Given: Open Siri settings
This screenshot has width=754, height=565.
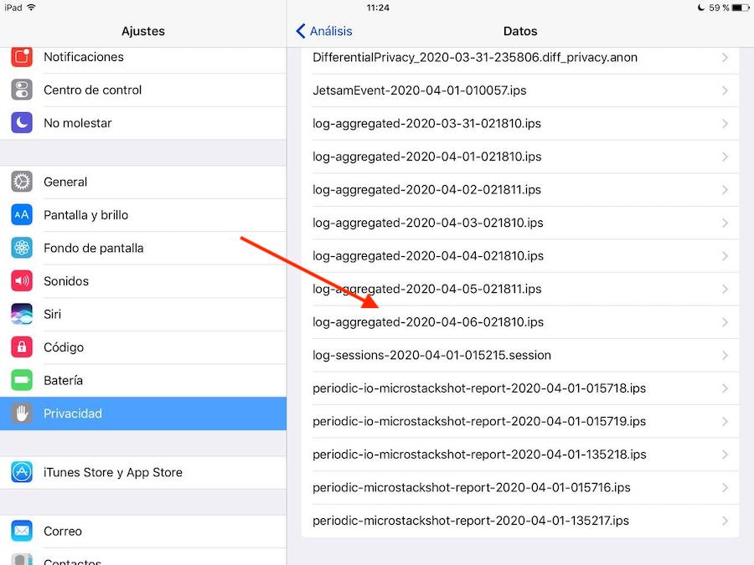Looking at the screenshot, I should (142, 314).
